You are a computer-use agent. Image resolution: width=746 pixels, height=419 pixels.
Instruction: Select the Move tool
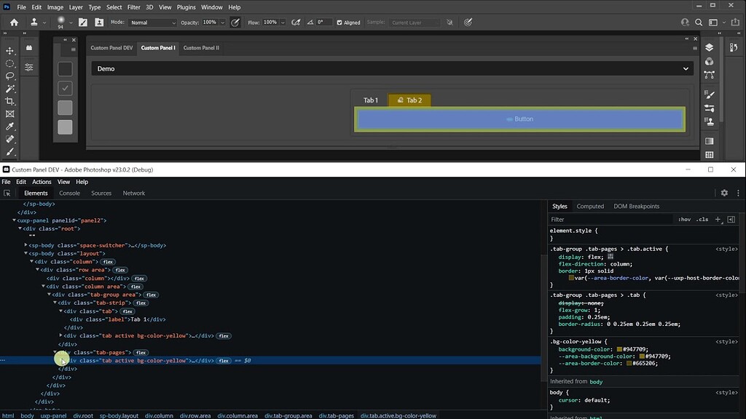click(9, 52)
